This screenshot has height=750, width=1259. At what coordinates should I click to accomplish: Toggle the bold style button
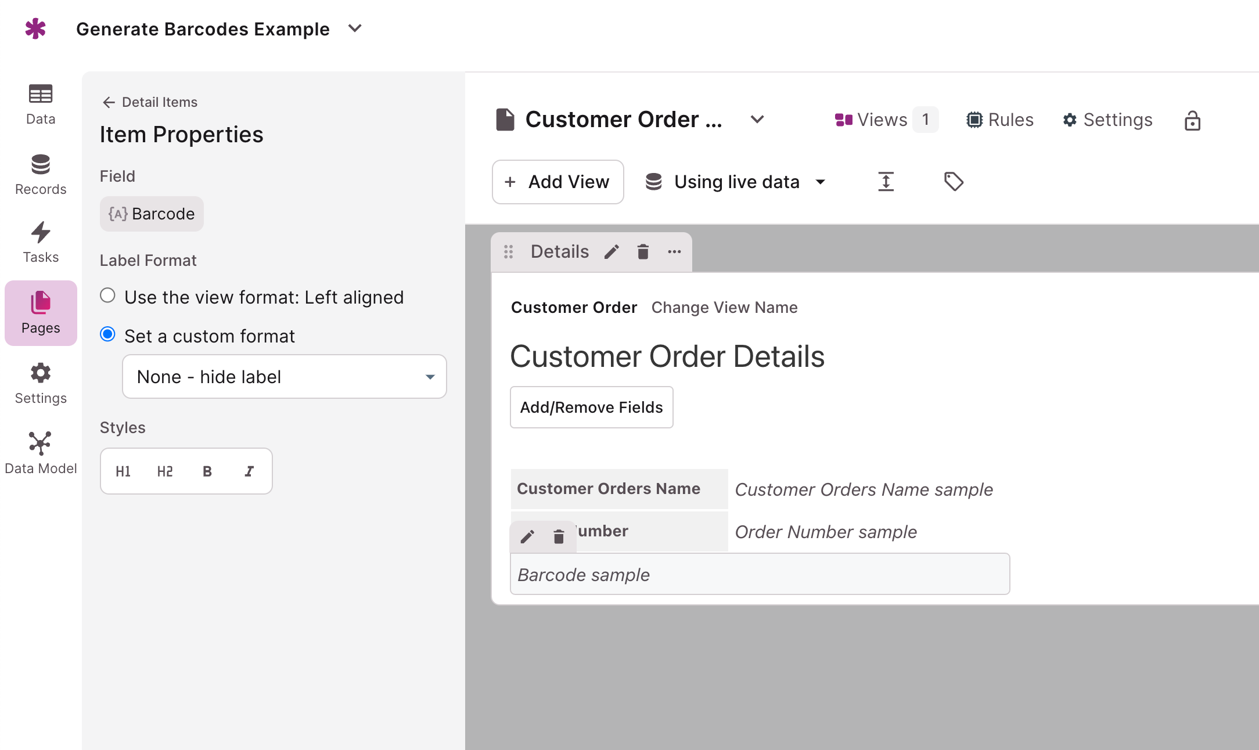[207, 471]
